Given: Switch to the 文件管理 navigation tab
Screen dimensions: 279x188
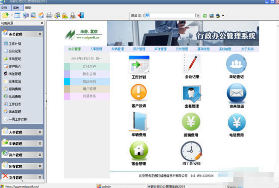Looking at the screenshot, I should click(x=182, y=49).
